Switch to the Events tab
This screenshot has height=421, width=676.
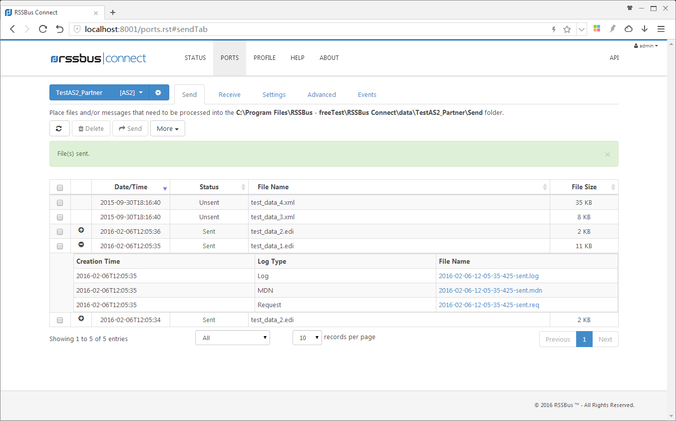click(367, 94)
